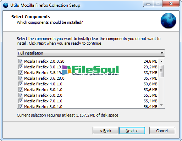Click scroll up arrow of components list
Screen dimensions: 182x141
pos(161,62)
